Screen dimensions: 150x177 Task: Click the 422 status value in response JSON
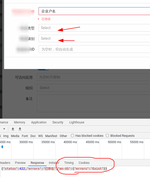click(x=22, y=169)
